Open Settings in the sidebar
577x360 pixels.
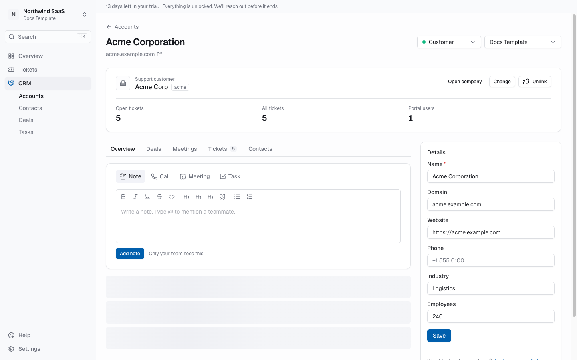click(x=48, y=349)
